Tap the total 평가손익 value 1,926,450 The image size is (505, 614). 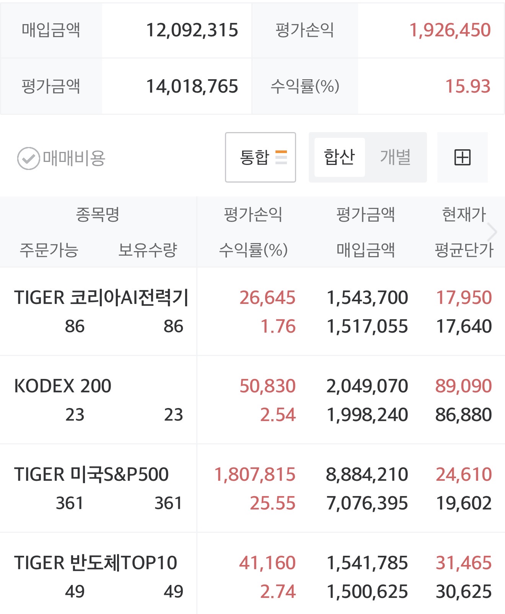[x=450, y=30]
